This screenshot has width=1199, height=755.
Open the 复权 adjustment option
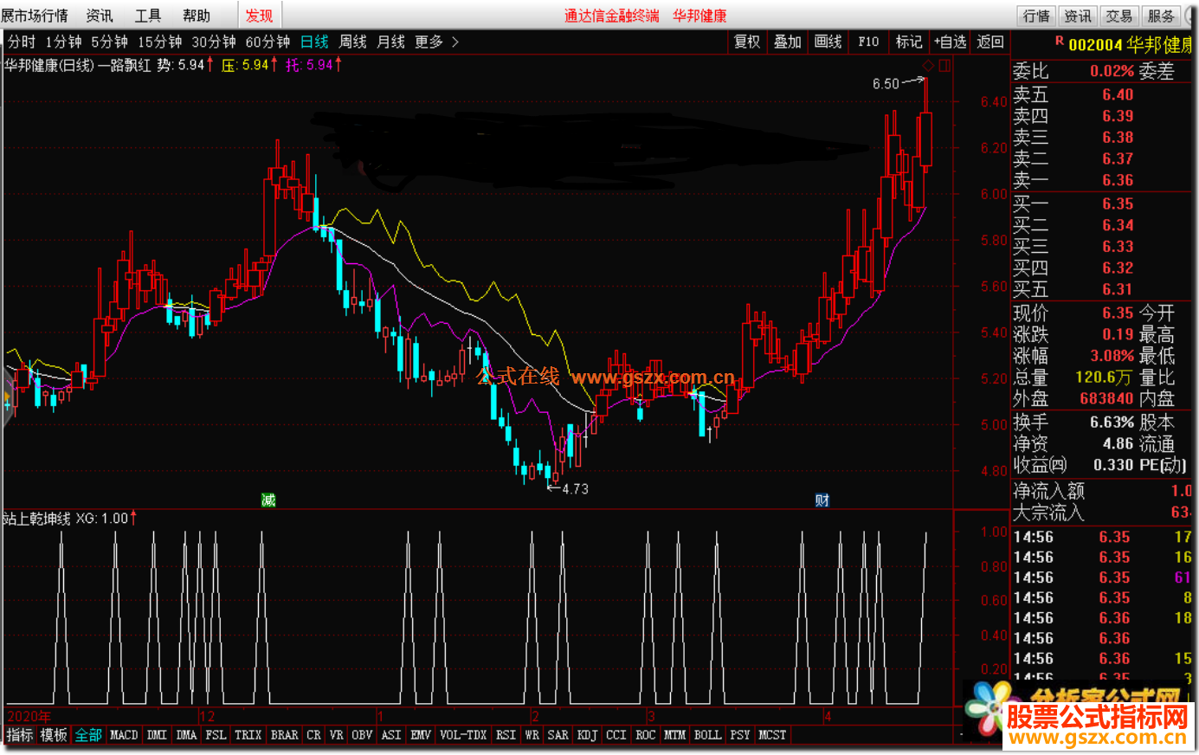746,42
